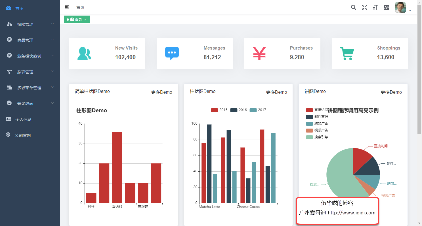Image resolution: width=422 pixels, height=226 pixels.
Task: Click the New Visits value 102,400
Action: tap(125, 57)
